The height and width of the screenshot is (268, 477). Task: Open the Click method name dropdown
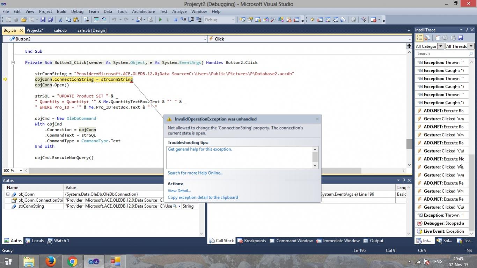(x=410, y=39)
